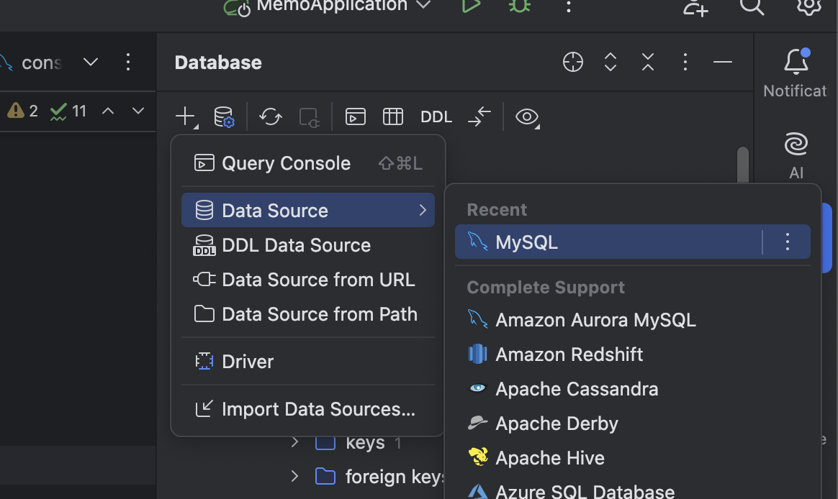Expand the foreign keys folder node
Viewport: 838px width, 499px height.
click(294, 476)
